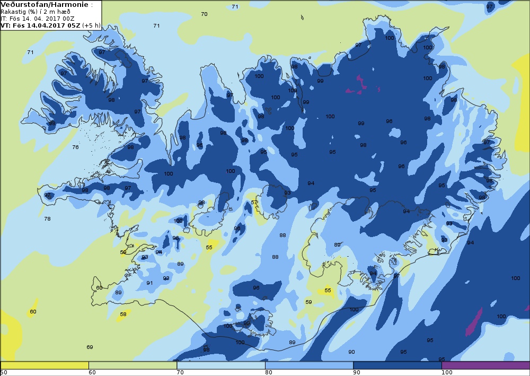Pick the medium blue 80–90 legend band
The height and width of the screenshot is (376, 530).
309,365
